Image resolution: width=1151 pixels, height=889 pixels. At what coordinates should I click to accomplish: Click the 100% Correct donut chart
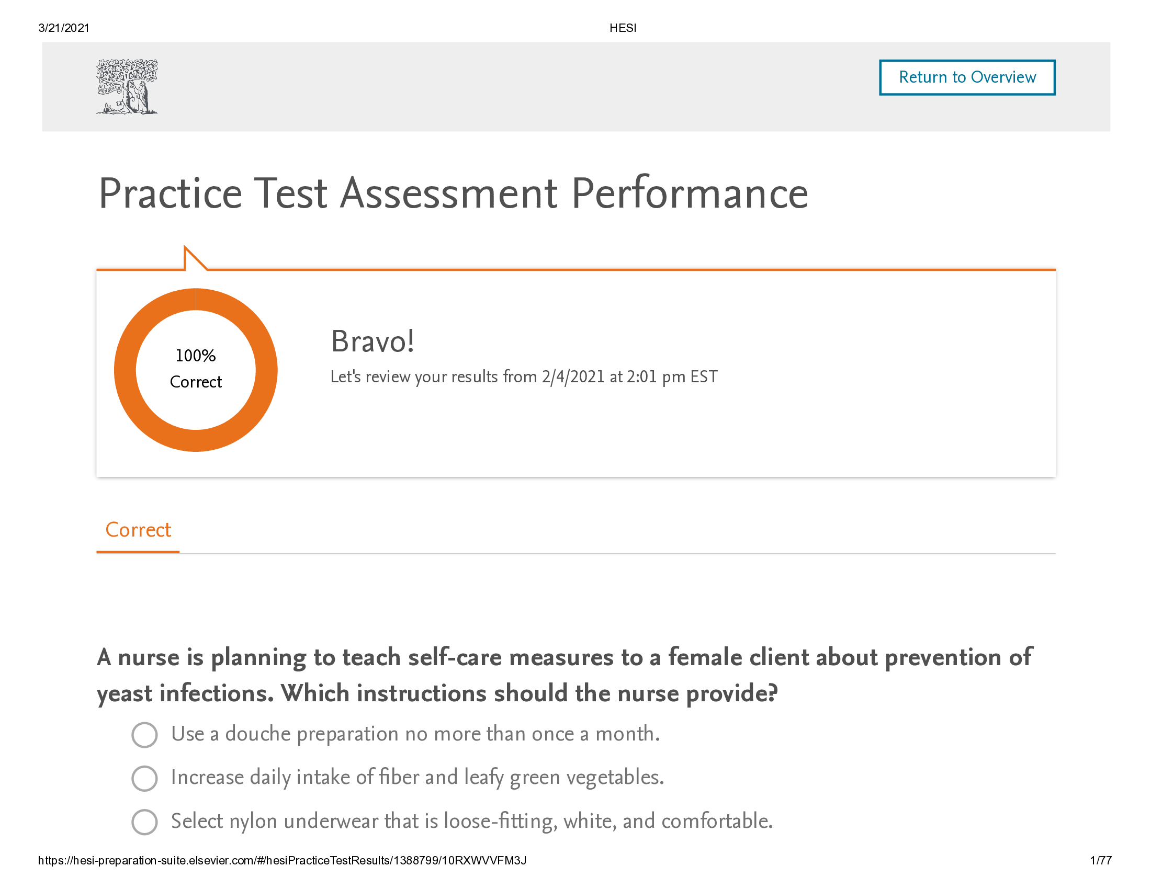(x=196, y=369)
